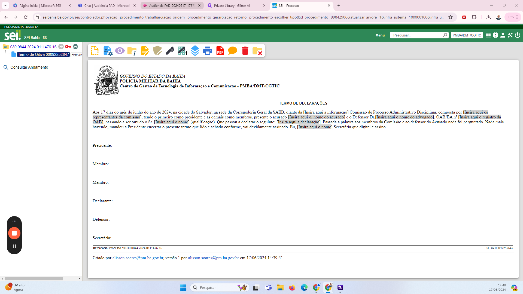
Task: Open the folder info Ciência icon
Action: coord(132,51)
